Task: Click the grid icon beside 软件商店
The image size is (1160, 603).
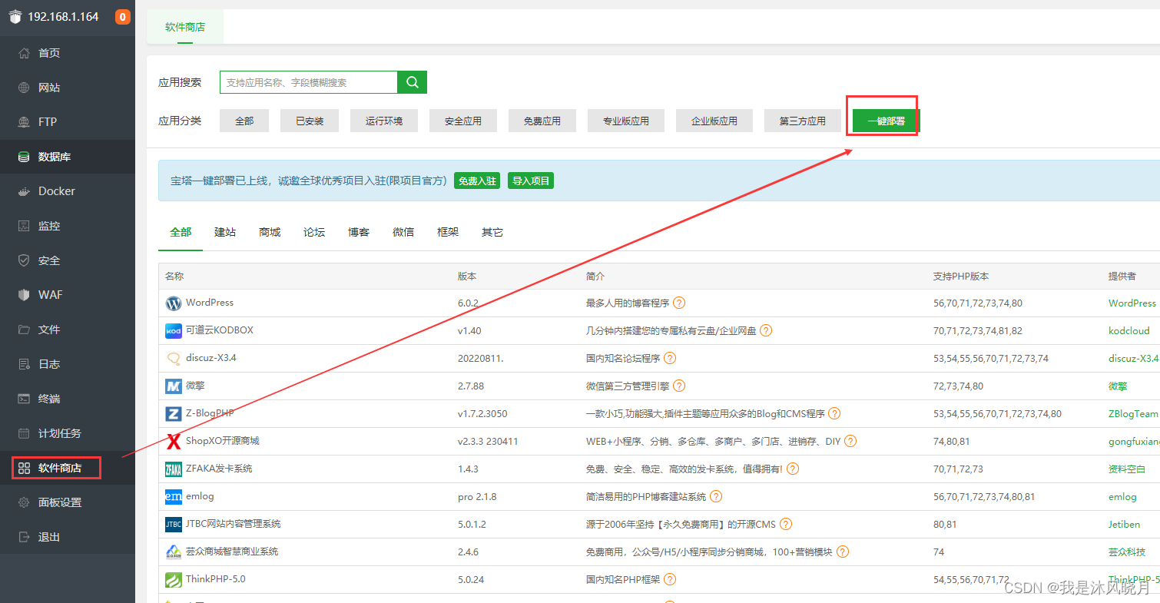Action: point(24,468)
